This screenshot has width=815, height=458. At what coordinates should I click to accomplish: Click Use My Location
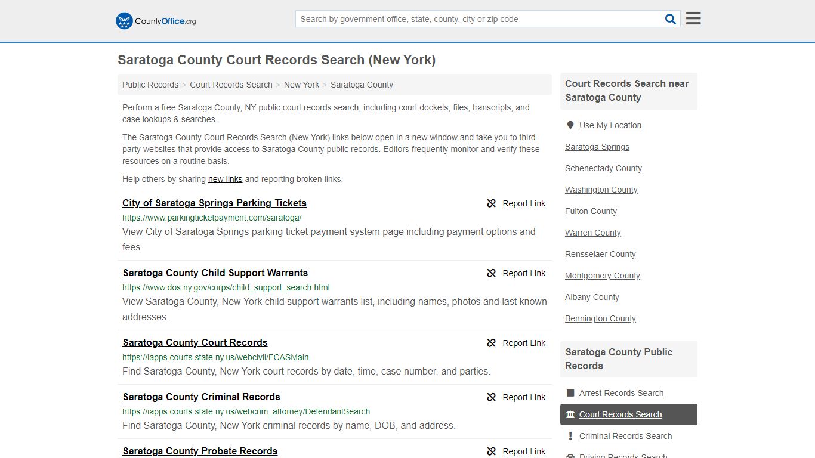click(610, 125)
